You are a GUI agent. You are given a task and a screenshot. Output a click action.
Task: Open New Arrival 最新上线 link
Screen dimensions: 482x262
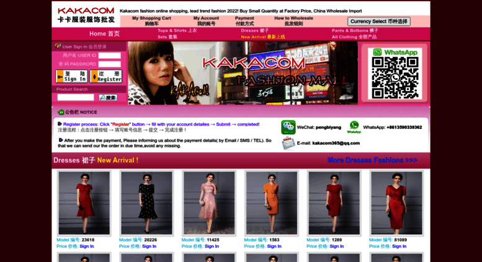tap(263, 37)
